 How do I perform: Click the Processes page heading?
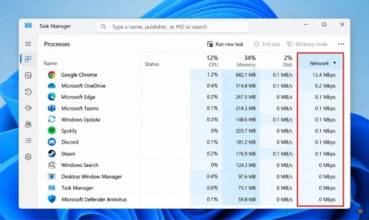[x=57, y=44]
